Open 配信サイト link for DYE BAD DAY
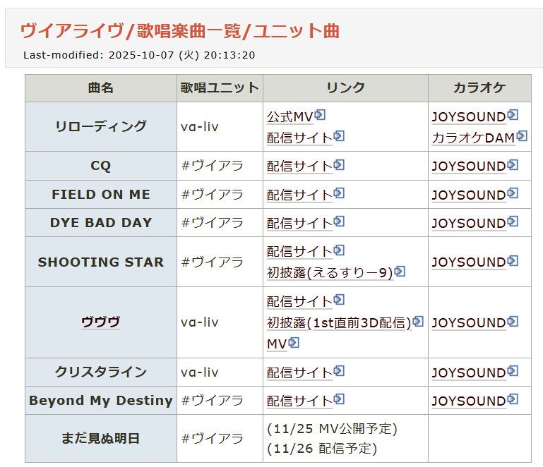Image resolution: width=543 pixels, height=467 pixels. 299,223
